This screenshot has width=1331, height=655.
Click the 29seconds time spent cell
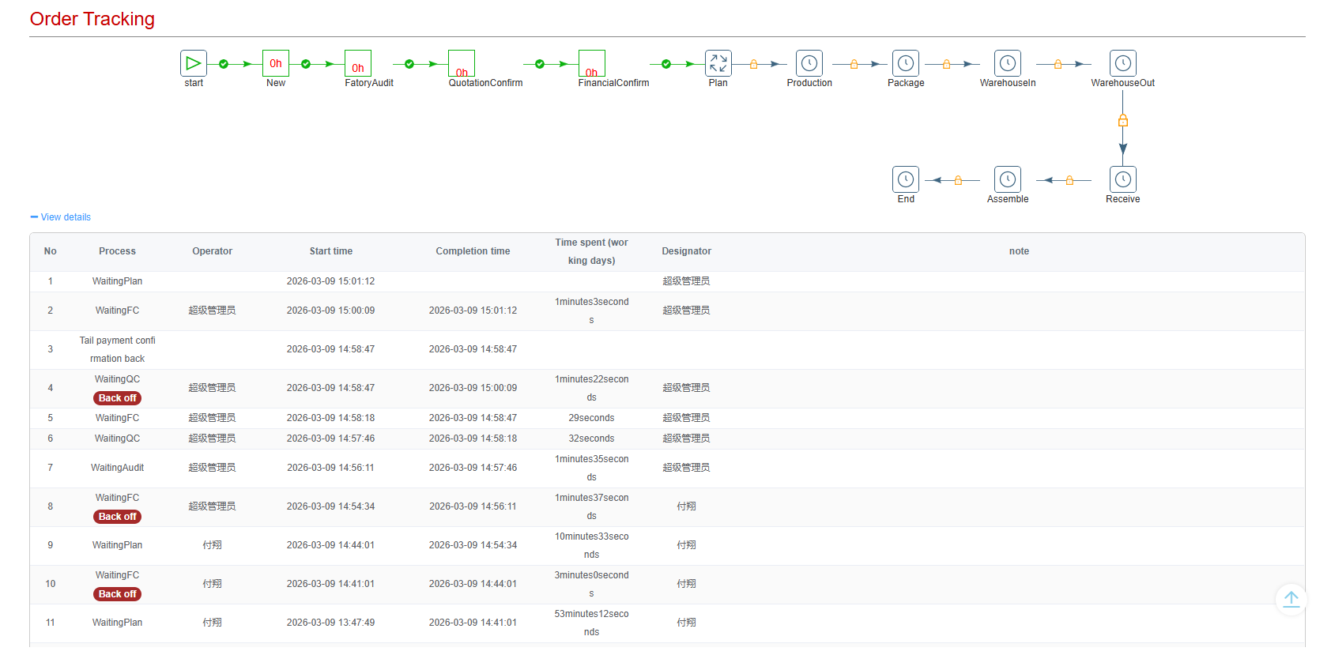(592, 418)
